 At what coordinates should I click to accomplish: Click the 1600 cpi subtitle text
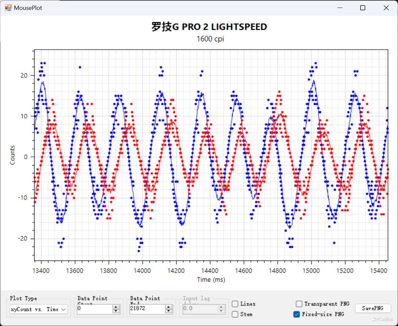(x=210, y=39)
